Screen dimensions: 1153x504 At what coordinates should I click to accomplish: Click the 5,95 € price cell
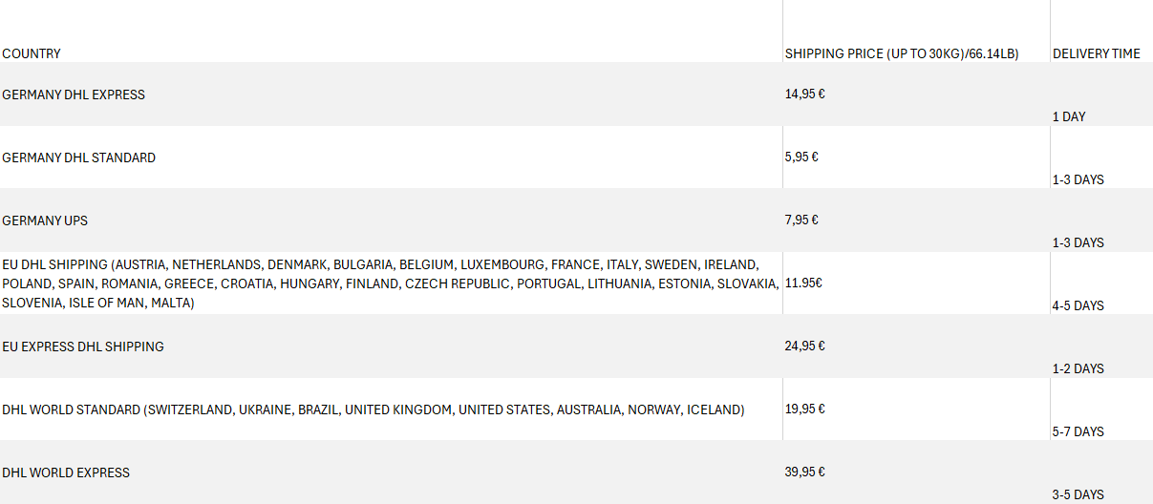(x=801, y=157)
